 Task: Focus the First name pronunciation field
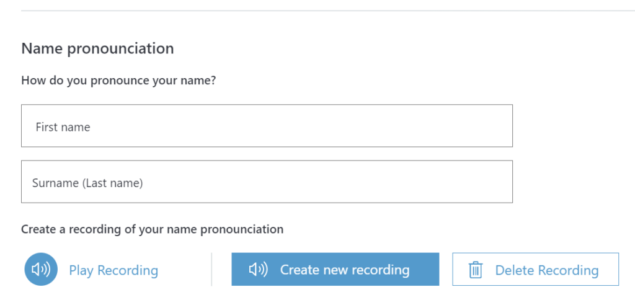click(x=267, y=125)
